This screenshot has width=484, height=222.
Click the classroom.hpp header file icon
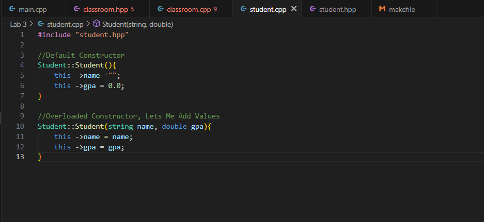coord(76,9)
